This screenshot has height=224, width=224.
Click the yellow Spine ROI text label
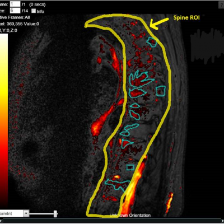click(186, 17)
